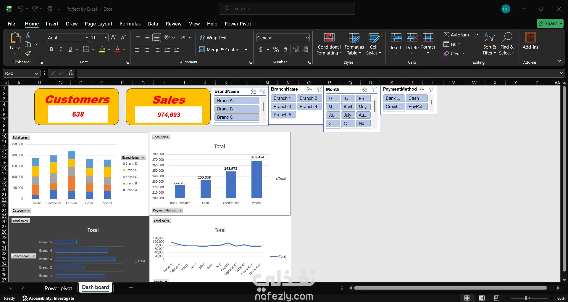568x302 pixels.
Task: Select PayPal in PaymentMethod slicer
Action: coord(417,107)
